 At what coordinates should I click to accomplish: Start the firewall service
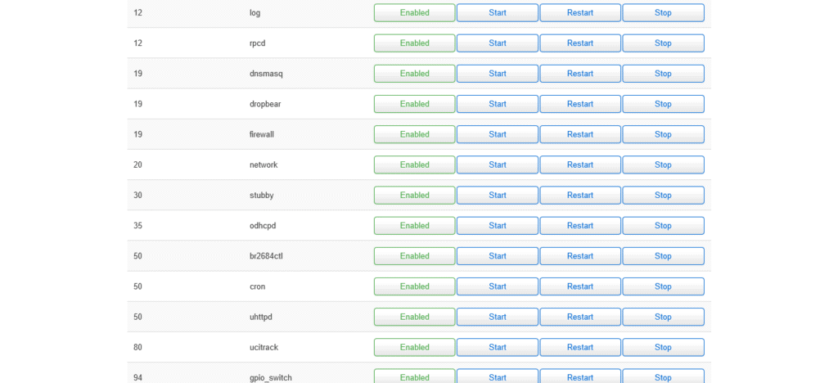[x=497, y=134]
